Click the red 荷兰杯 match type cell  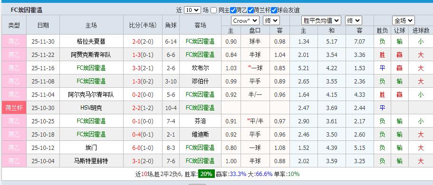[x=14, y=108]
